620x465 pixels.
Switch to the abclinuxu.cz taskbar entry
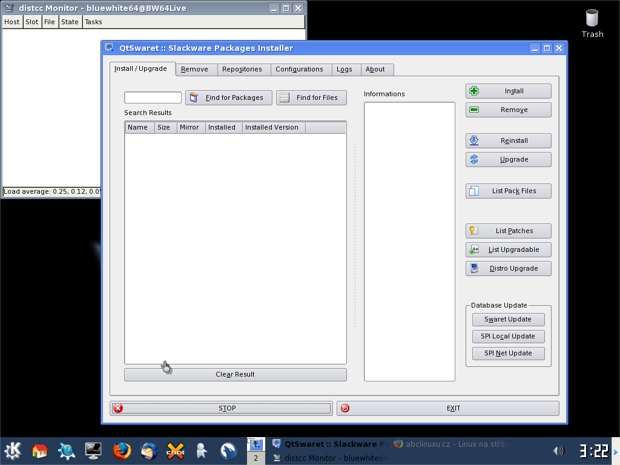[452, 444]
